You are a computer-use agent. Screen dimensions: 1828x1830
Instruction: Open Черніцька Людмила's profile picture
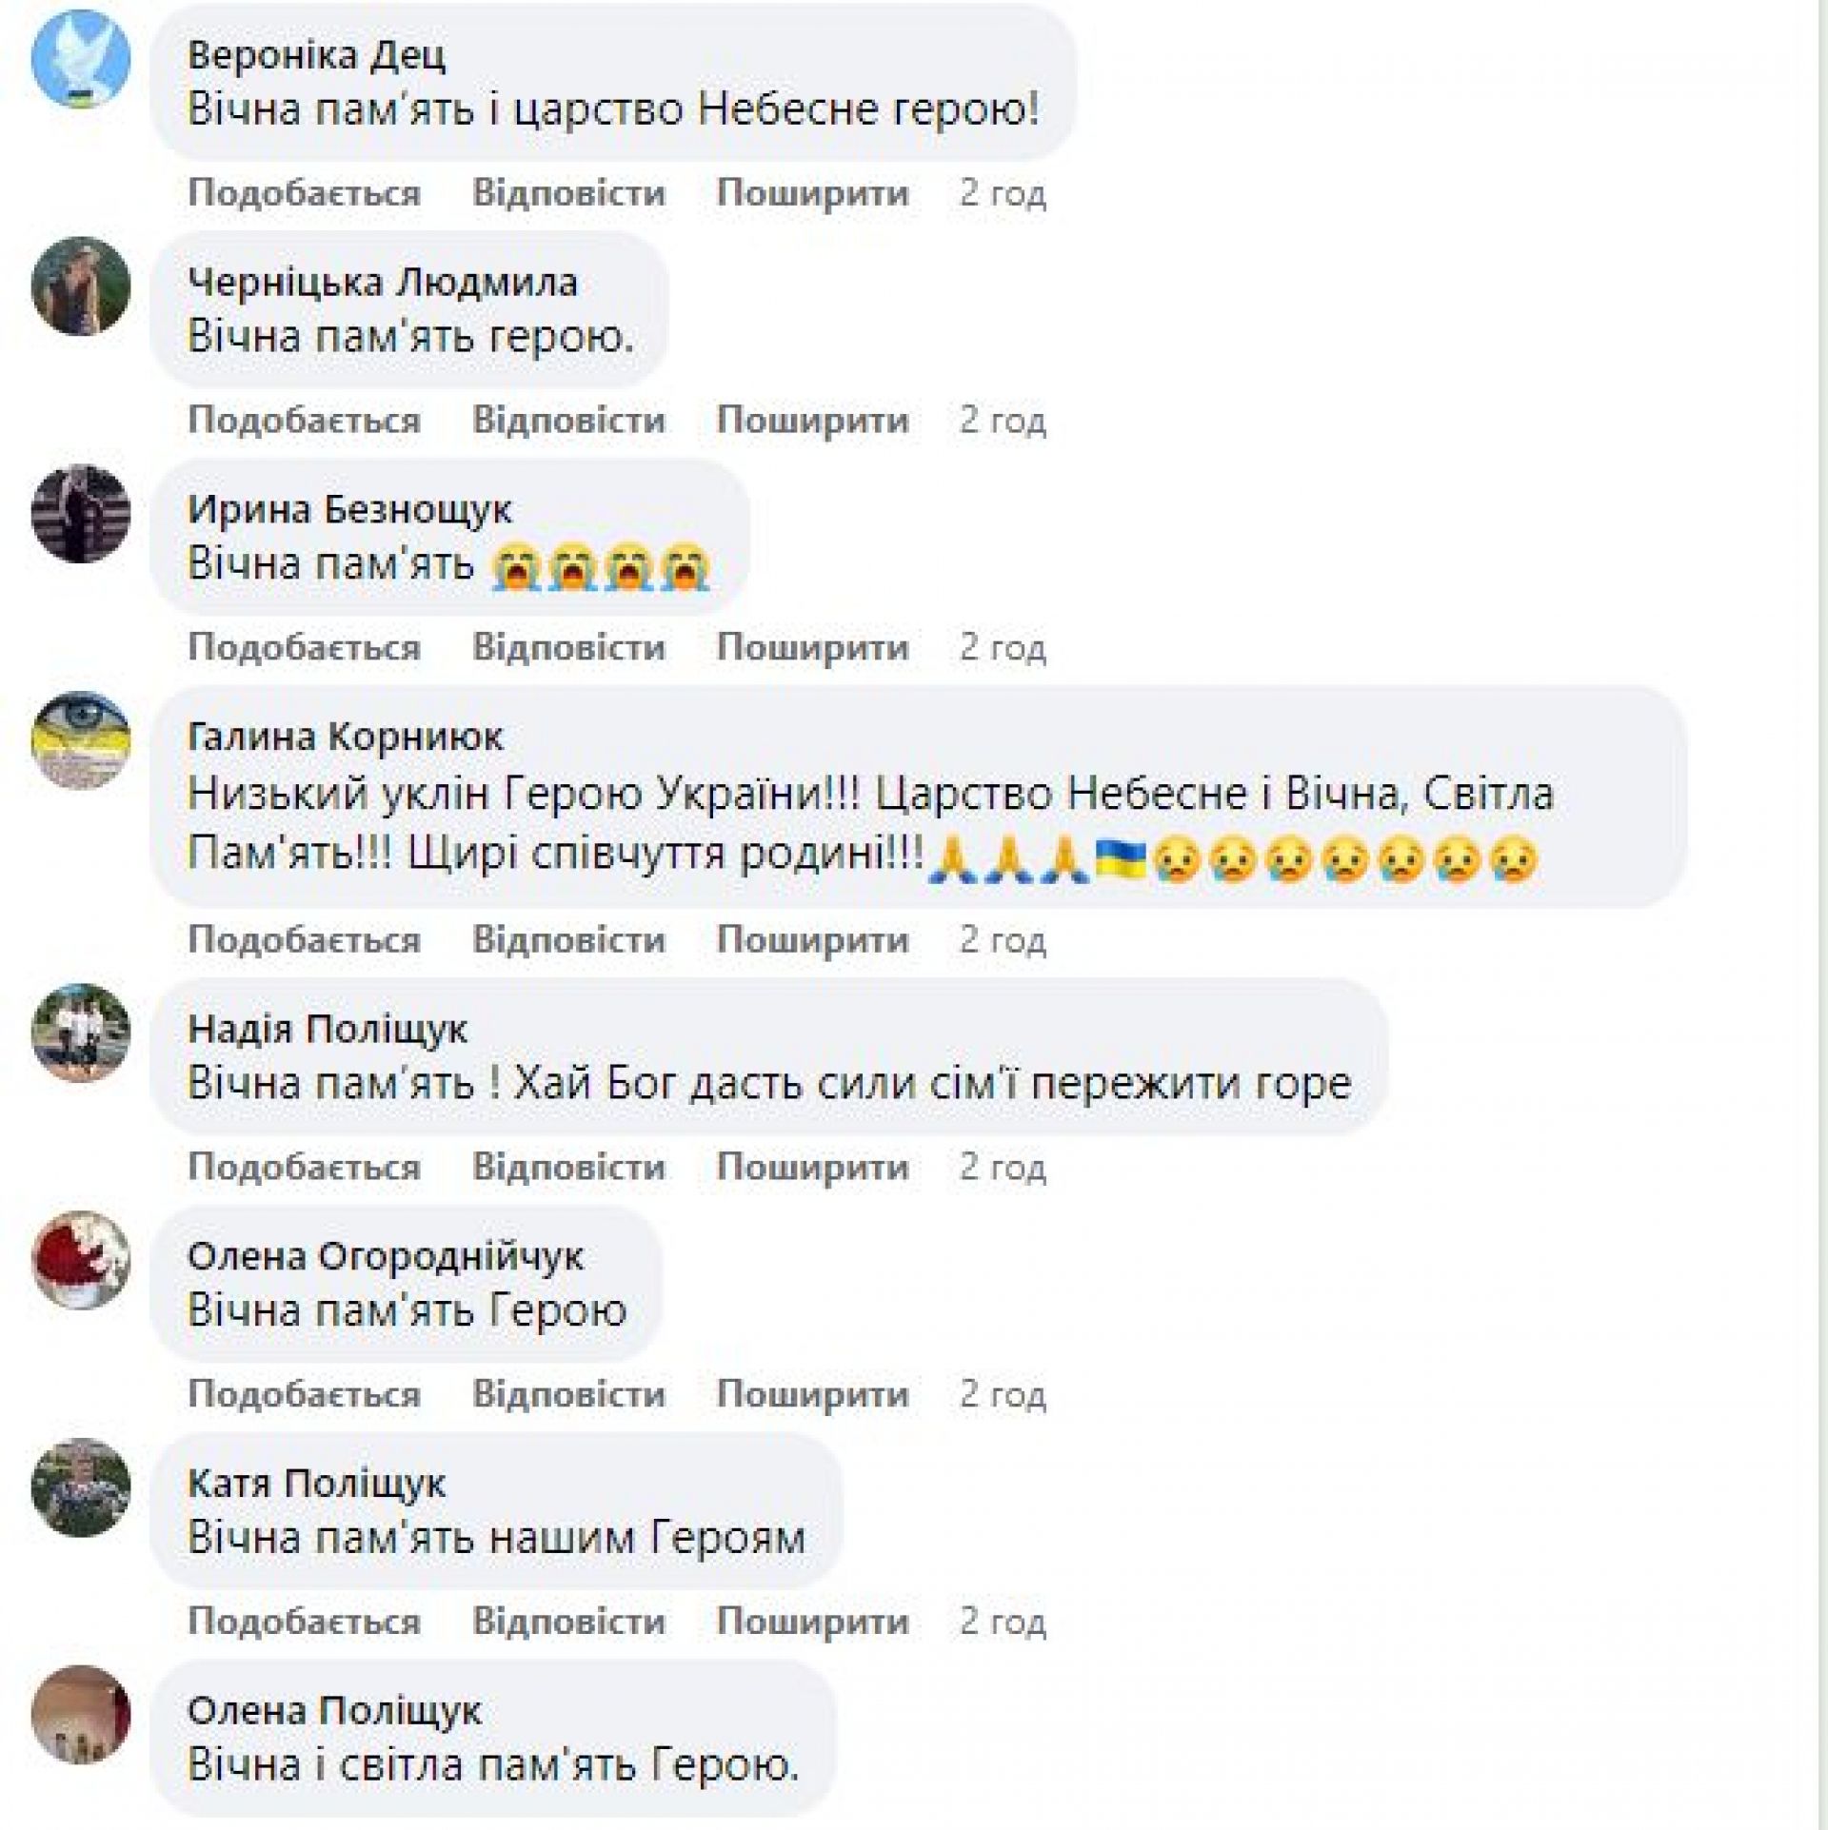(x=81, y=285)
